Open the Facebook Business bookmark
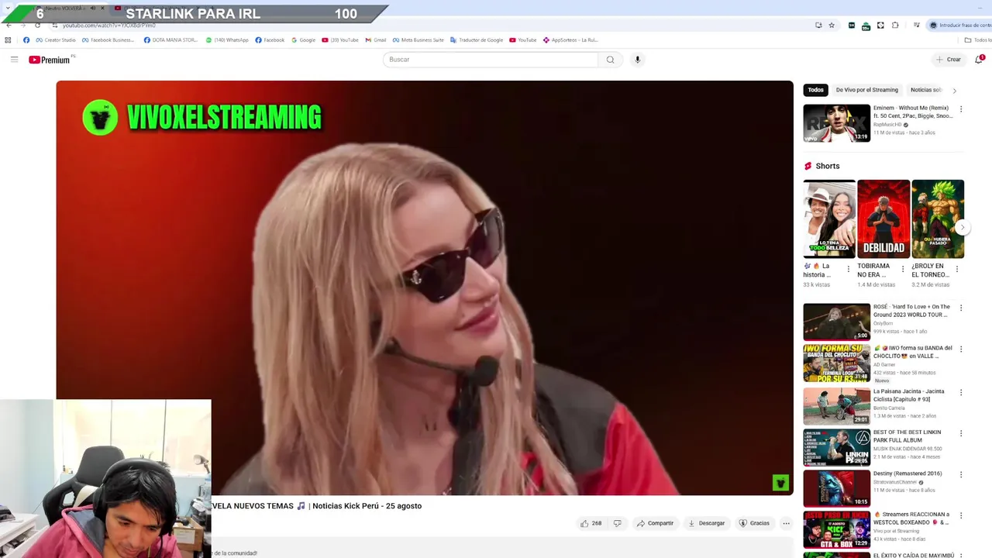 click(108, 40)
